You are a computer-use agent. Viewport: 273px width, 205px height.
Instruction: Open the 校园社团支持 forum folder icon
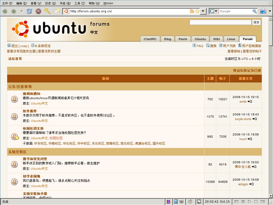(15, 137)
